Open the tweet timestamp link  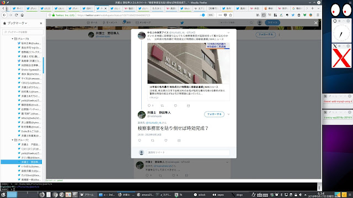[x=149, y=135]
